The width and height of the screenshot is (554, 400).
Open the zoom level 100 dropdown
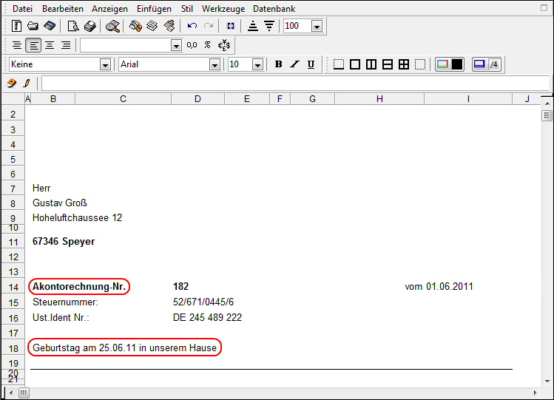click(317, 27)
